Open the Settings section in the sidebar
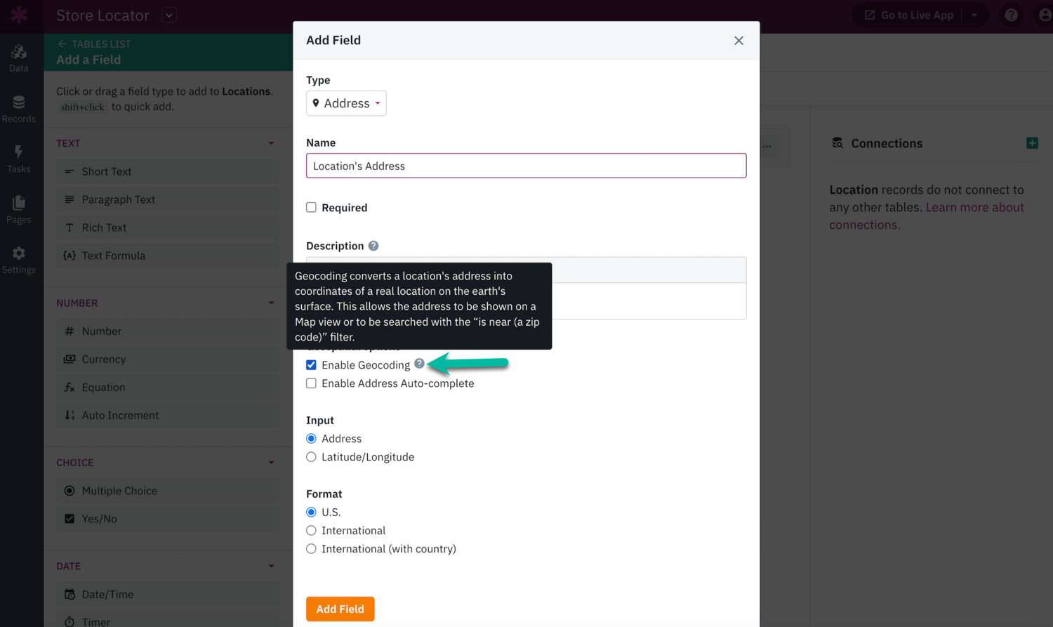The height and width of the screenshot is (627, 1053). click(19, 258)
